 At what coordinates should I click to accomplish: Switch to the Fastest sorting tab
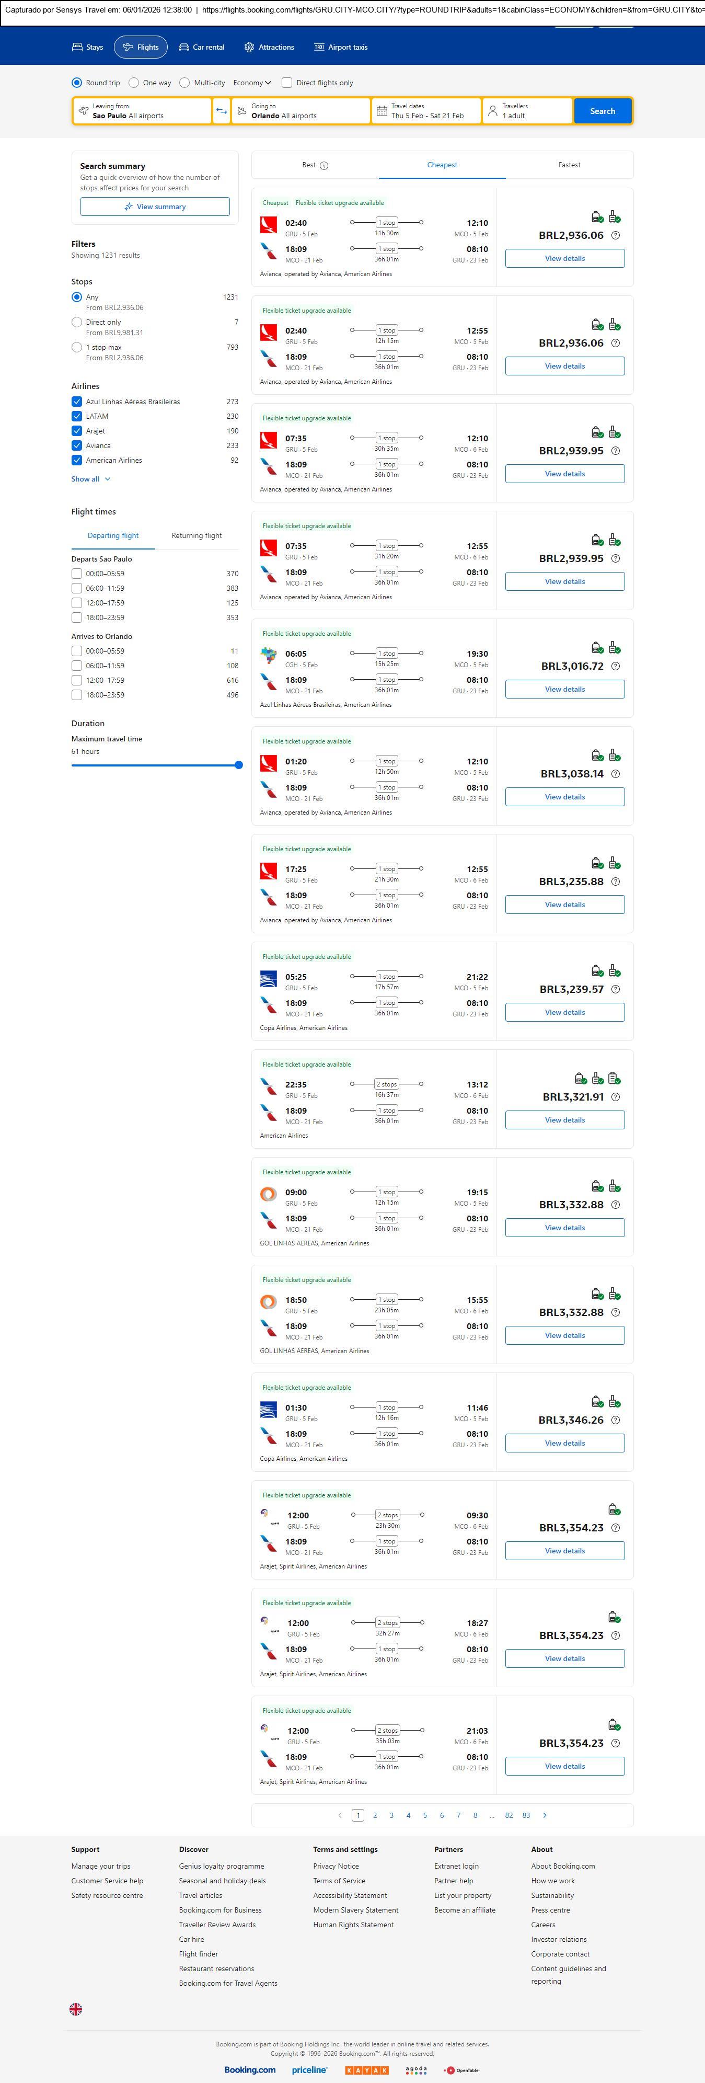(569, 165)
